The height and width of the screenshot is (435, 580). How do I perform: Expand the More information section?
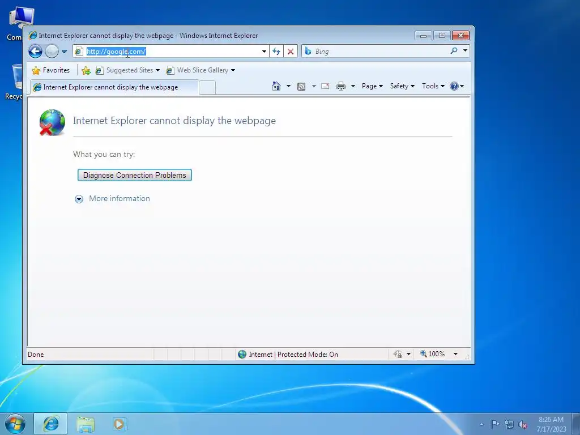(x=113, y=199)
